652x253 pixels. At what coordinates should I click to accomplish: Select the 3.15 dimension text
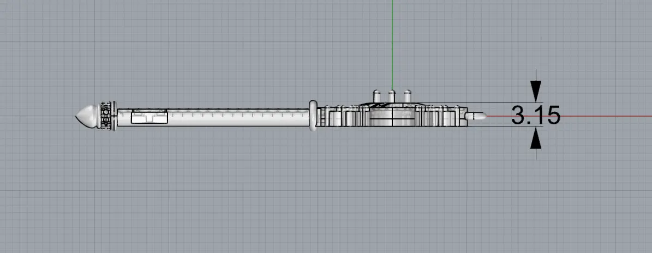[535, 116]
